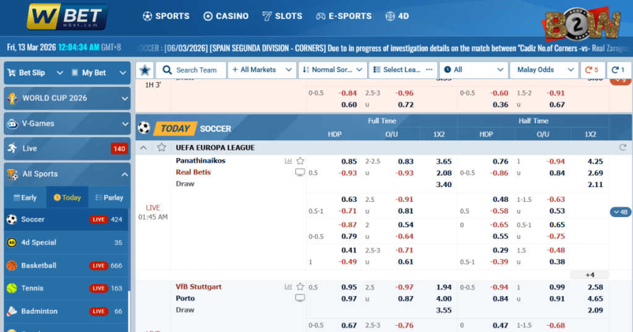Select Basketball in the sports list
Screen dimensions: 633x332
coord(39,265)
